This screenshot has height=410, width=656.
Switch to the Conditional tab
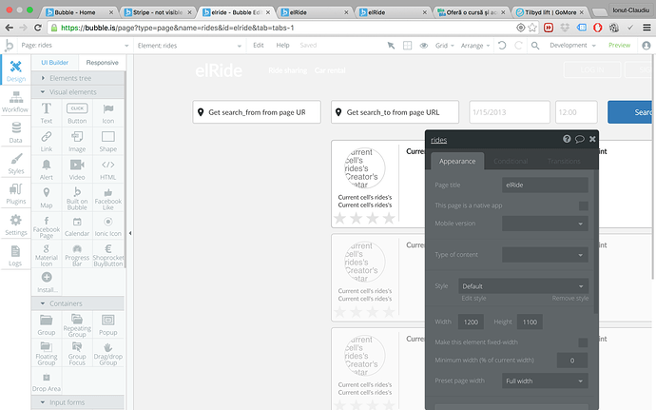(511, 161)
